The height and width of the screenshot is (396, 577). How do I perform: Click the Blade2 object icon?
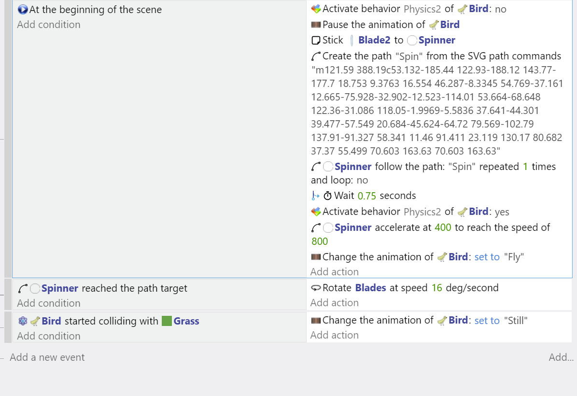[352, 41]
